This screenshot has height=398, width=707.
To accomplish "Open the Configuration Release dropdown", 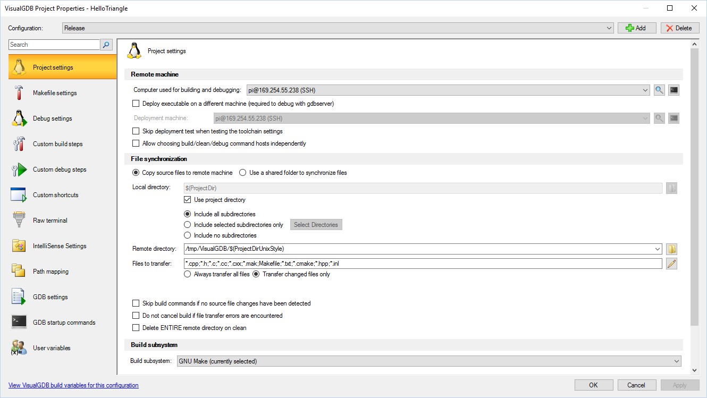I will tap(338, 28).
